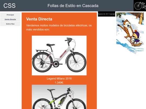Click the Negreira Lab 2017 Copyright box
The height and width of the screenshot is (109, 146).
pos(107,14)
